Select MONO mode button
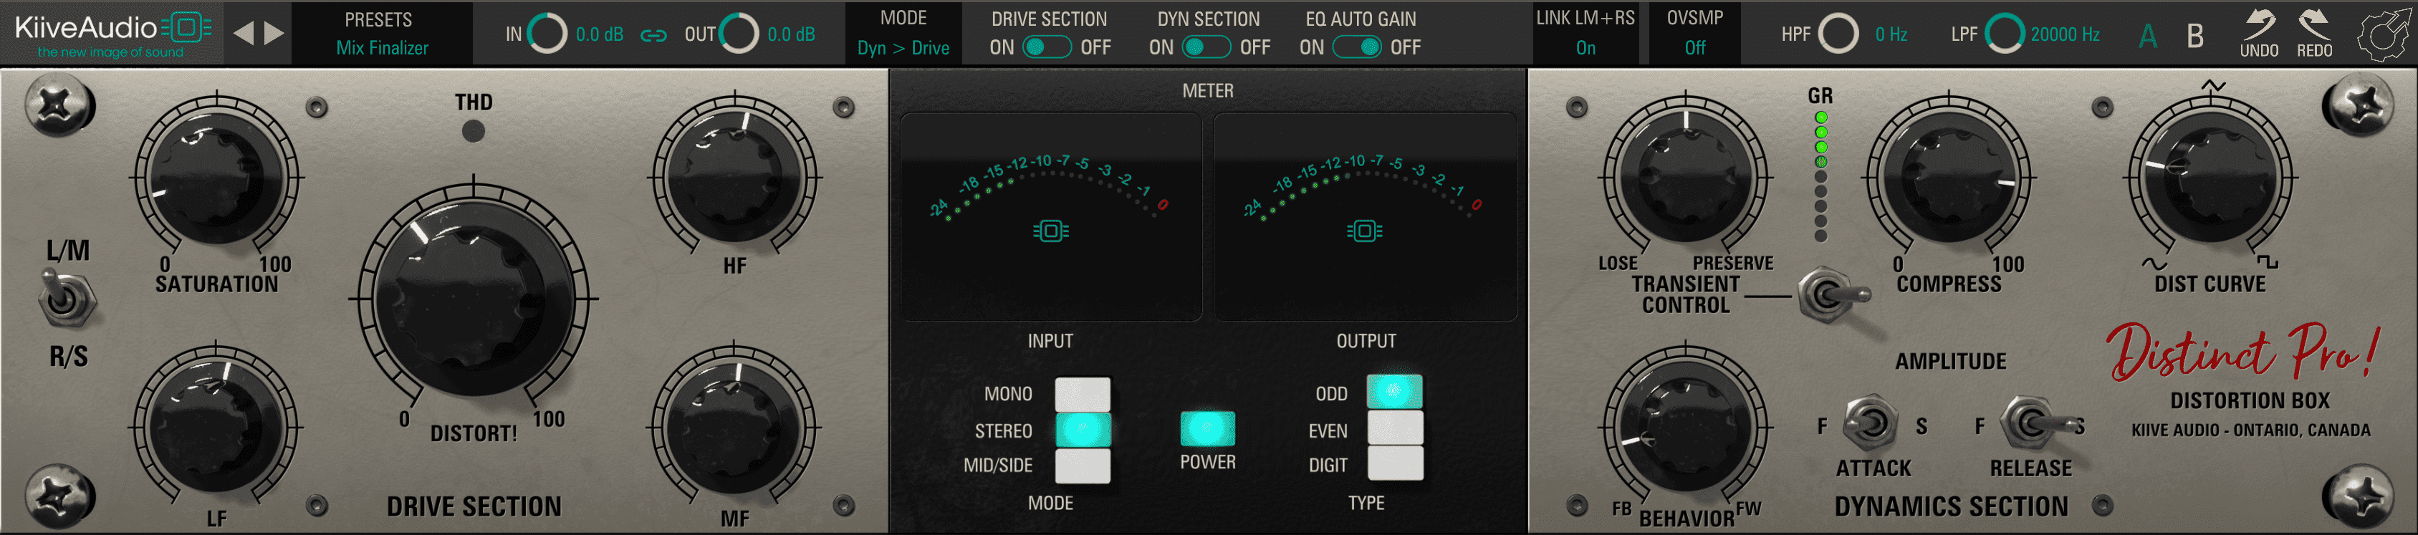The image size is (2418, 535). (x=1083, y=394)
